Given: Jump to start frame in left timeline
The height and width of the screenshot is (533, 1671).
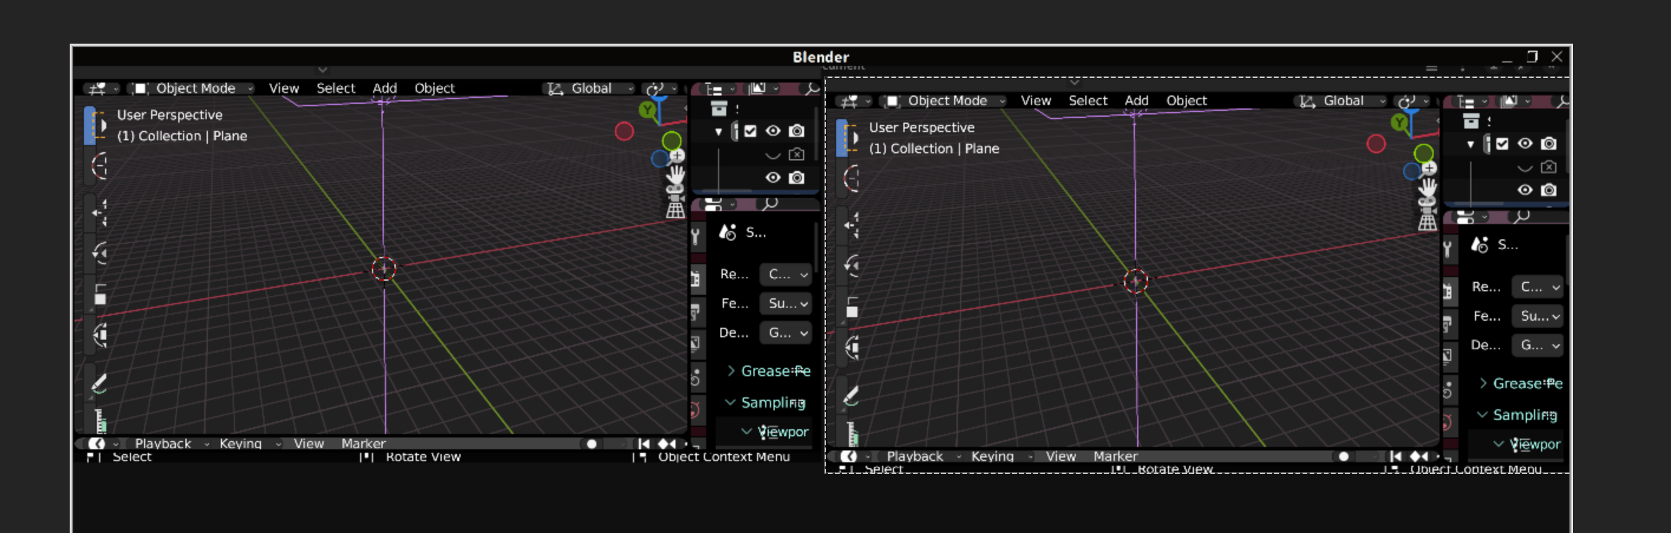Looking at the screenshot, I should pyautogui.click(x=644, y=443).
